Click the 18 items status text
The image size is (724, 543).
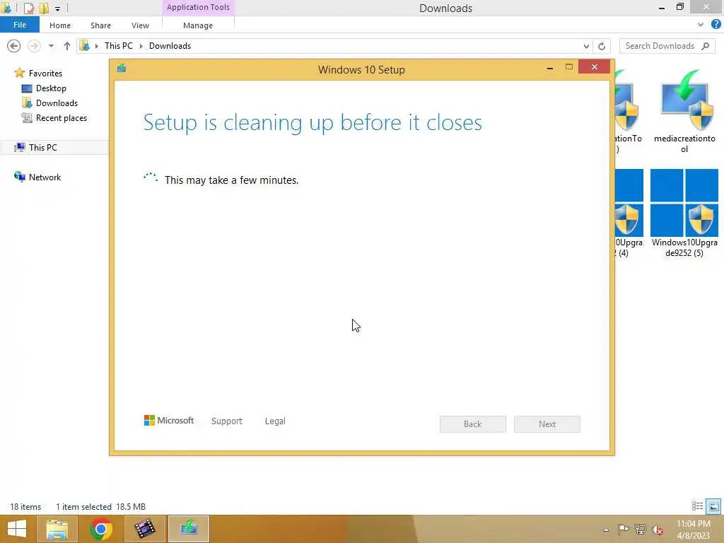[26, 506]
